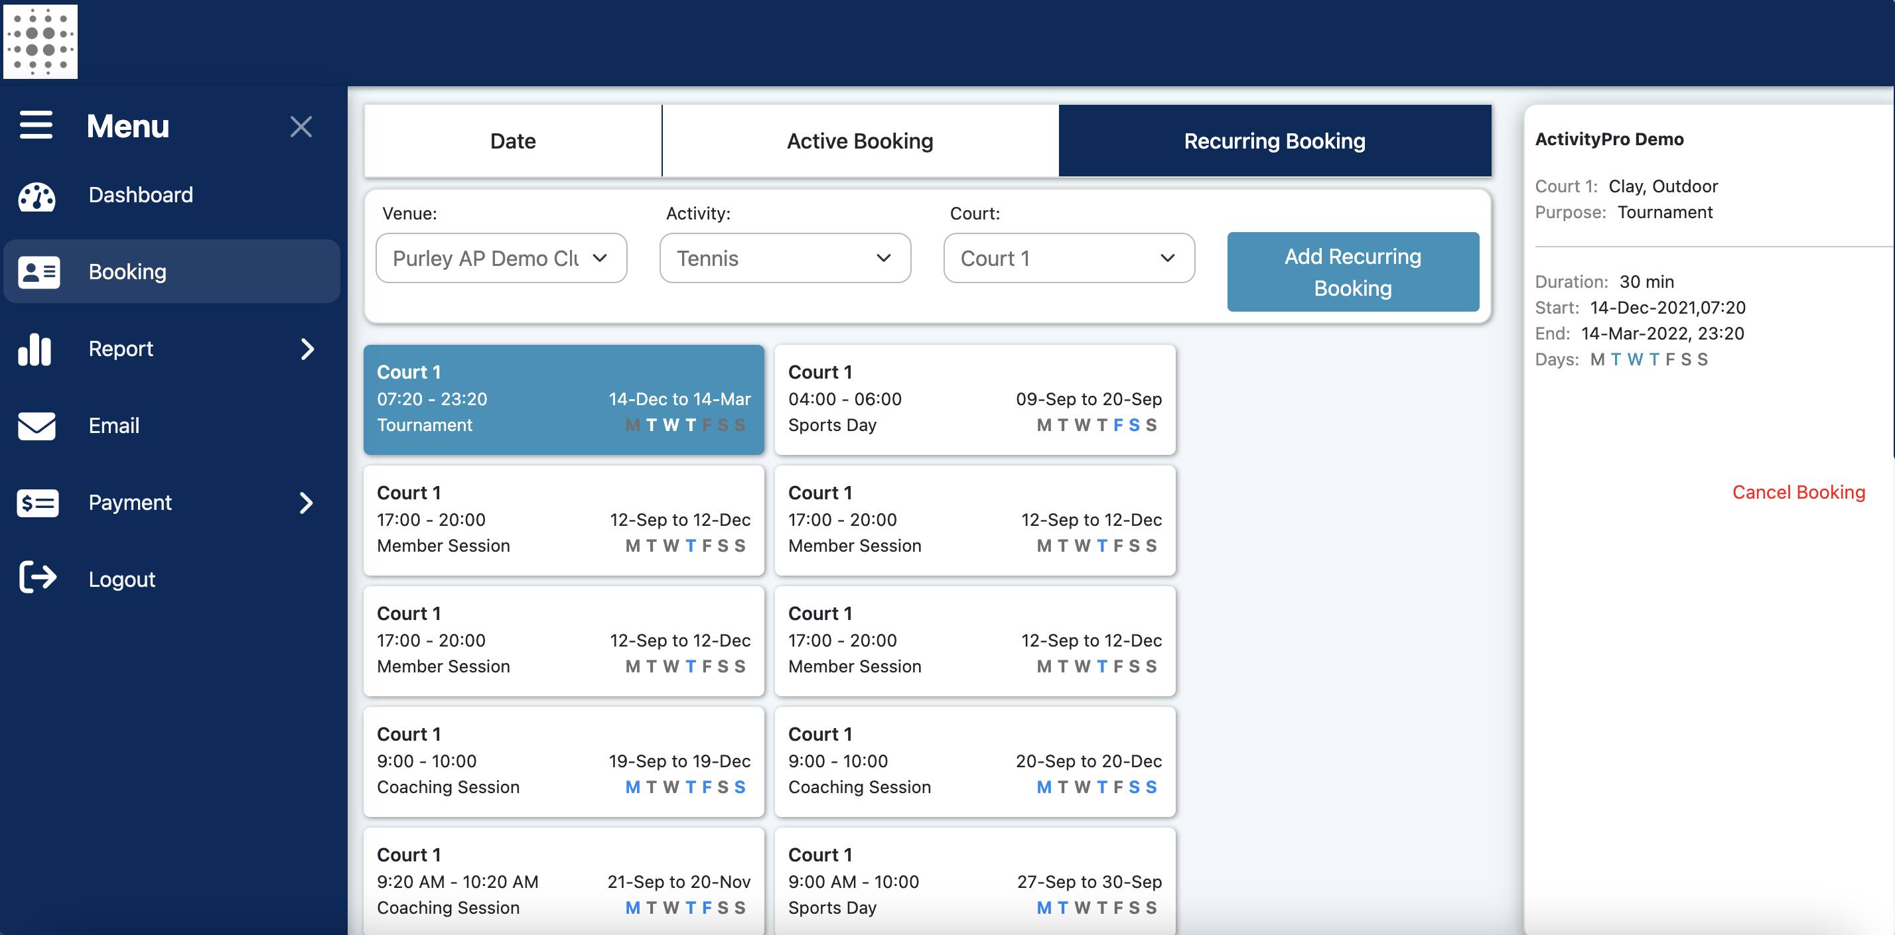This screenshot has width=1895, height=935.
Task: Click the dotted app logo
Action: pos(40,41)
